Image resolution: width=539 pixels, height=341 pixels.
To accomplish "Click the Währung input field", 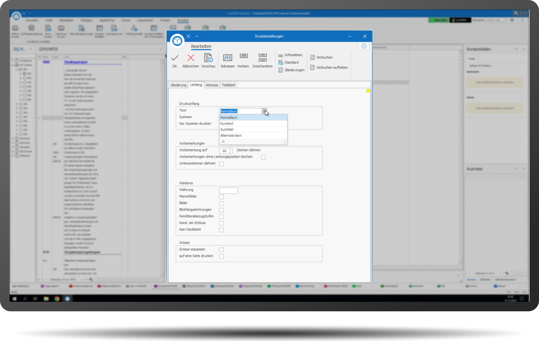I will (228, 190).
